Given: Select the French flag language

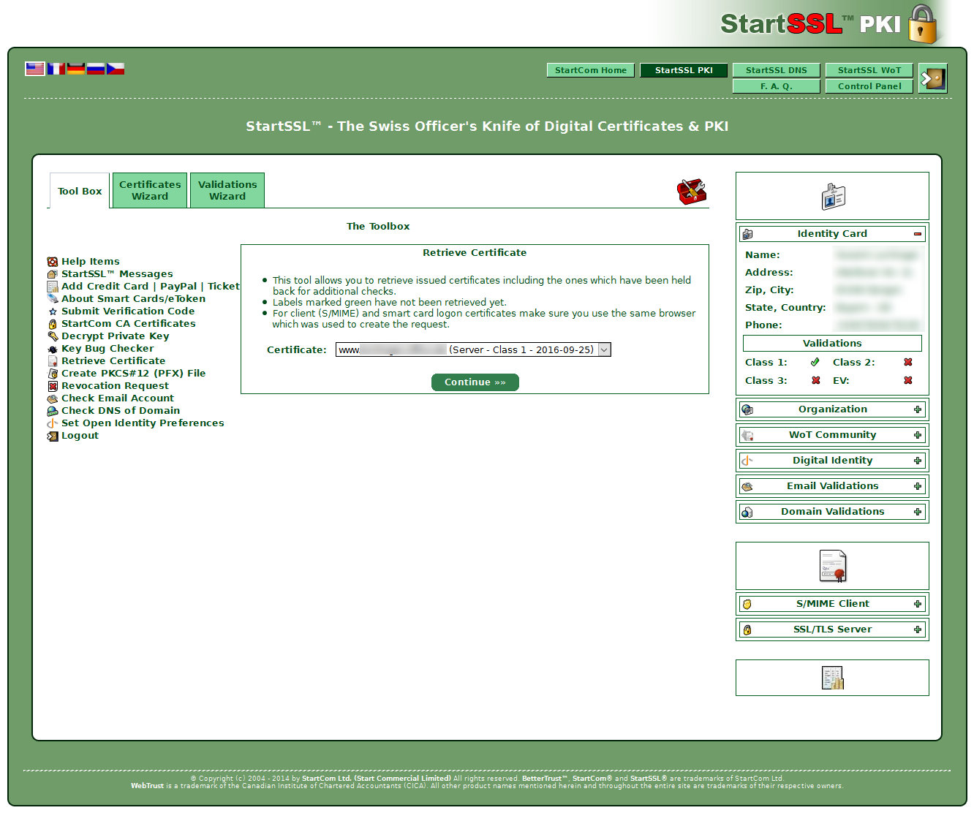Looking at the screenshot, I should (56, 69).
